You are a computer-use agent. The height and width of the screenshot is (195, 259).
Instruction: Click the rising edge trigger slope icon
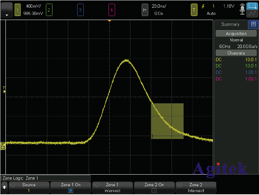click(203, 6)
